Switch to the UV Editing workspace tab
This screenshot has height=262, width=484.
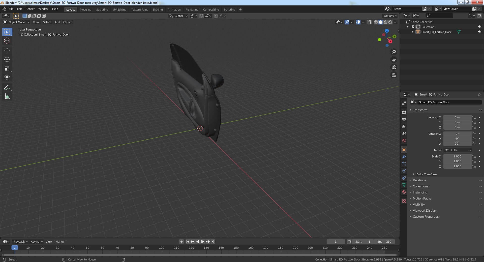pos(119,10)
